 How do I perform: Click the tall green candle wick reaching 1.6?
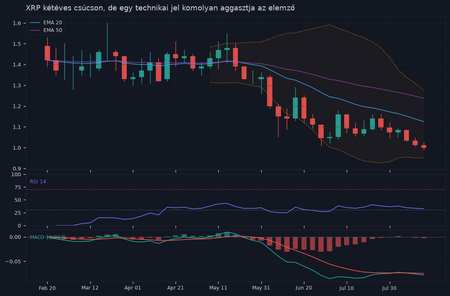click(107, 42)
